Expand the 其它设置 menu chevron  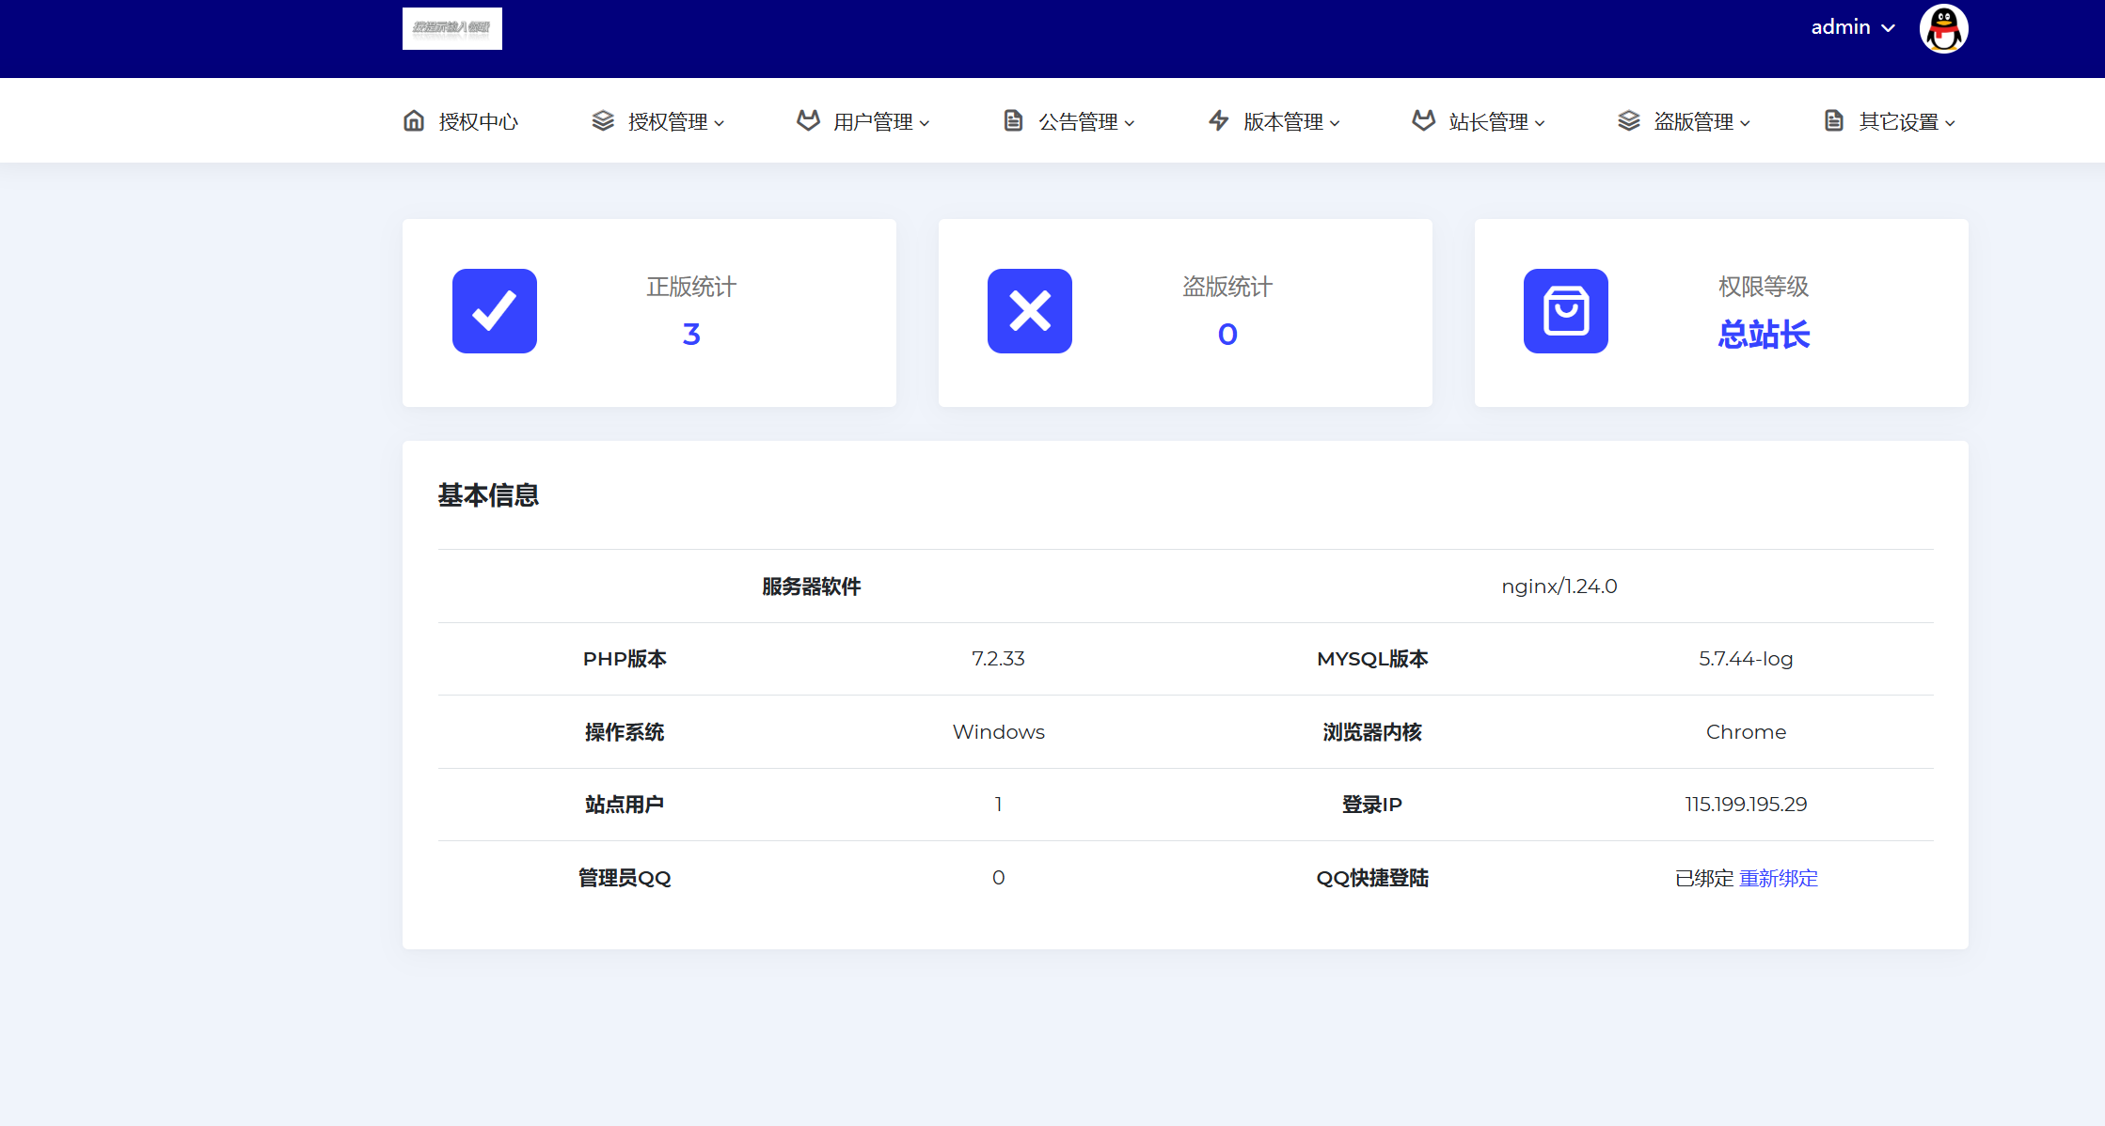click(1950, 123)
